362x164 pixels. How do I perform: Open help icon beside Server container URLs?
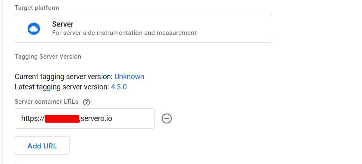pos(86,102)
